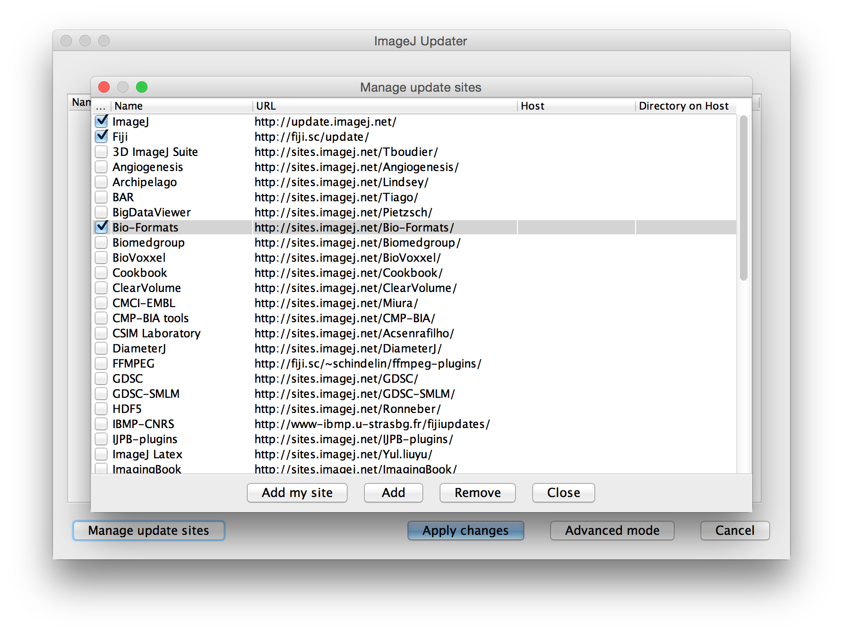Select the Bio-Formats URL cell
The image size is (843, 635).
[385, 227]
